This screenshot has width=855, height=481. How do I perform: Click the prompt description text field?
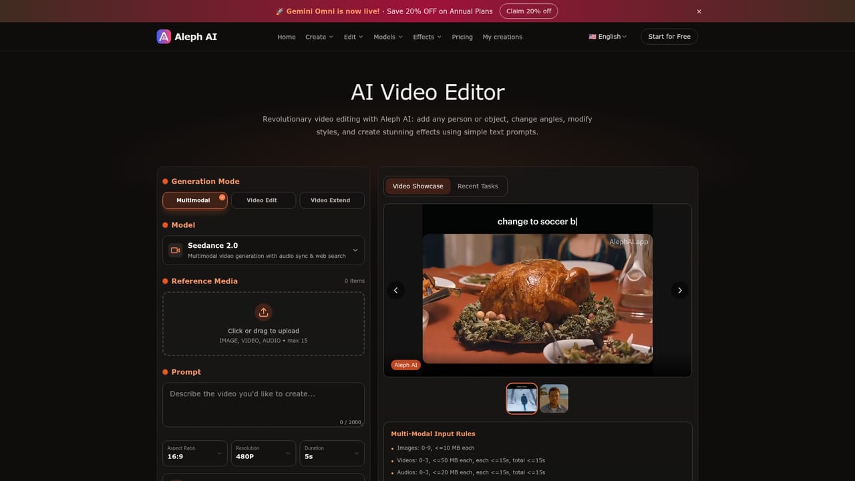(263, 405)
